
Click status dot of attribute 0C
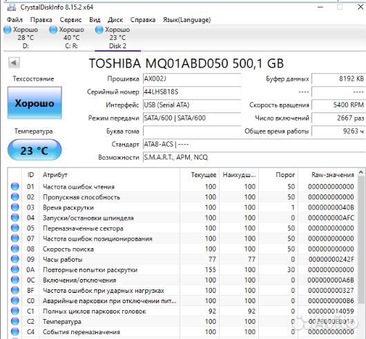(15, 280)
